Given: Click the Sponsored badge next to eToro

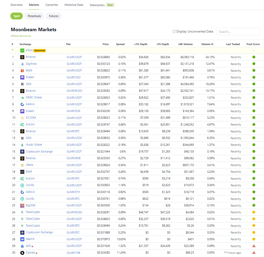Looking at the screenshot, I should [40, 50].
